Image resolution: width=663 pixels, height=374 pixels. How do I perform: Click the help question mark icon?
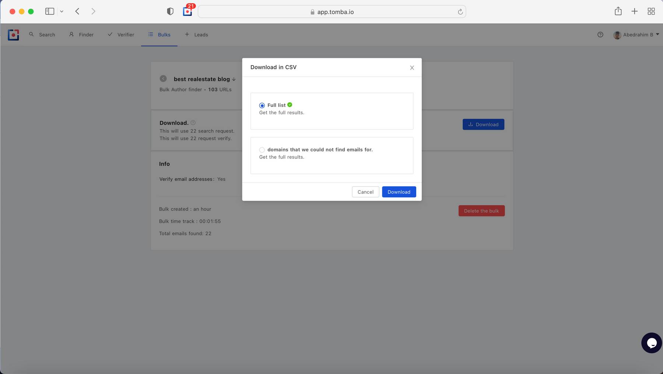click(600, 35)
